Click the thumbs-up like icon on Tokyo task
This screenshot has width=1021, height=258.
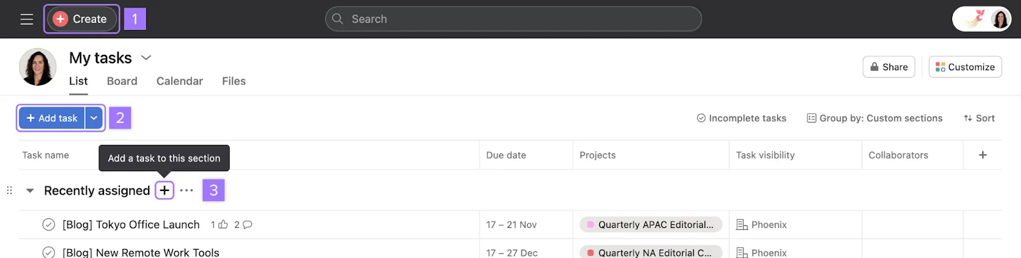[223, 225]
